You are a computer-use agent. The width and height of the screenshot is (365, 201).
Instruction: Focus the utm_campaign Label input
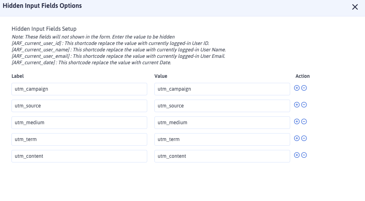(79, 89)
